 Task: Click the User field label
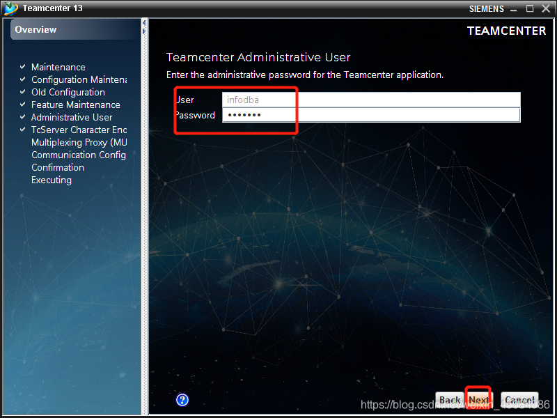tap(185, 100)
